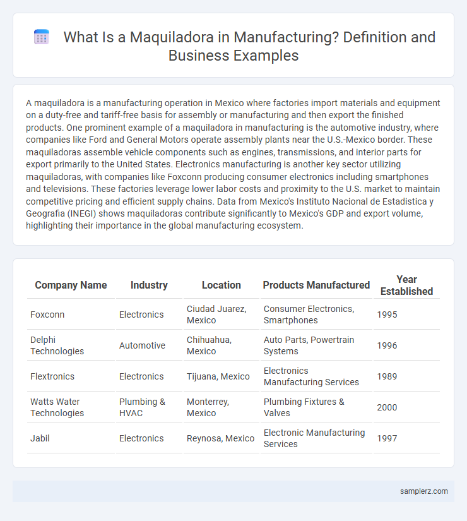The width and height of the screenshot is (467, 521).
Task: Click the Tijuana, Mexico location cell
Action: point(222,376)
